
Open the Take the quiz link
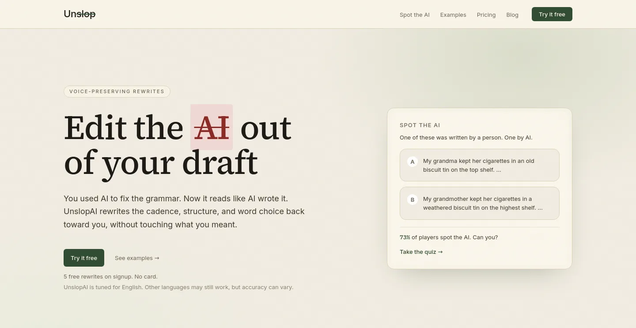421,252
